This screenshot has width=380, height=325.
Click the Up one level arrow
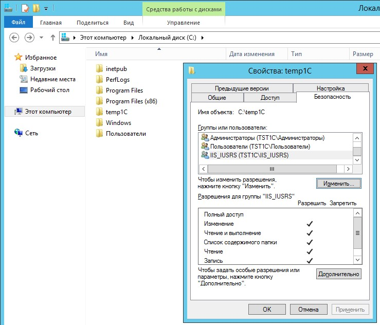(52, 38)
